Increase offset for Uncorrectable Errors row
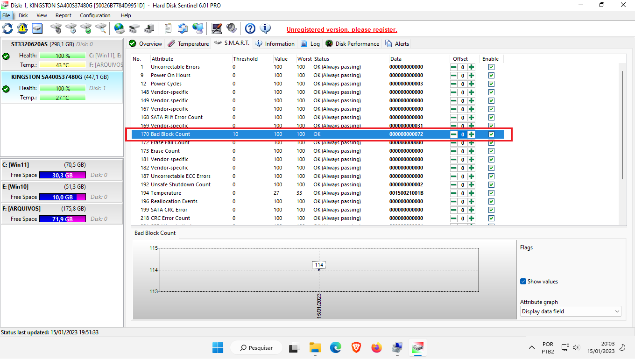 472,67
